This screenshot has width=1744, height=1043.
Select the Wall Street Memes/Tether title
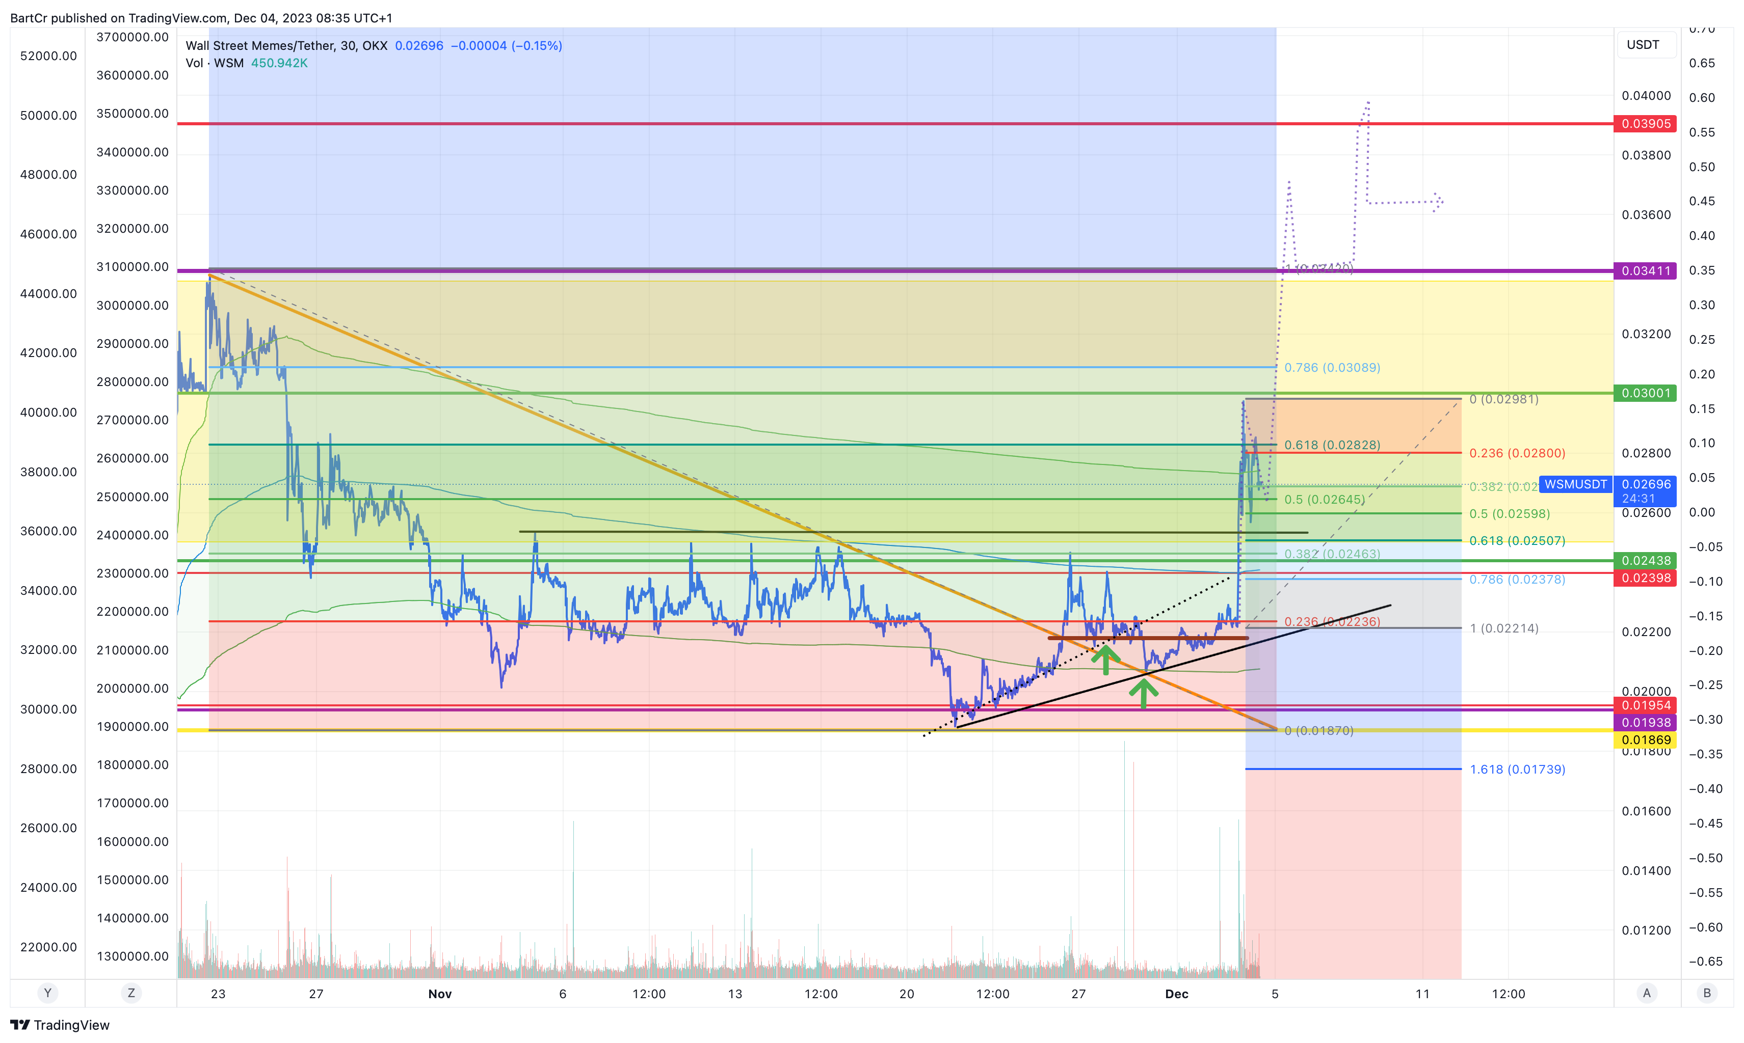[286, 46]
